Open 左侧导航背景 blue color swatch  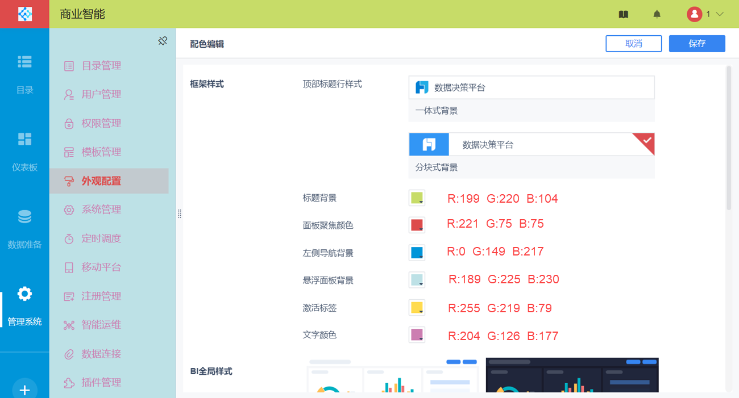pyautogui.click(x=417, y=253)
